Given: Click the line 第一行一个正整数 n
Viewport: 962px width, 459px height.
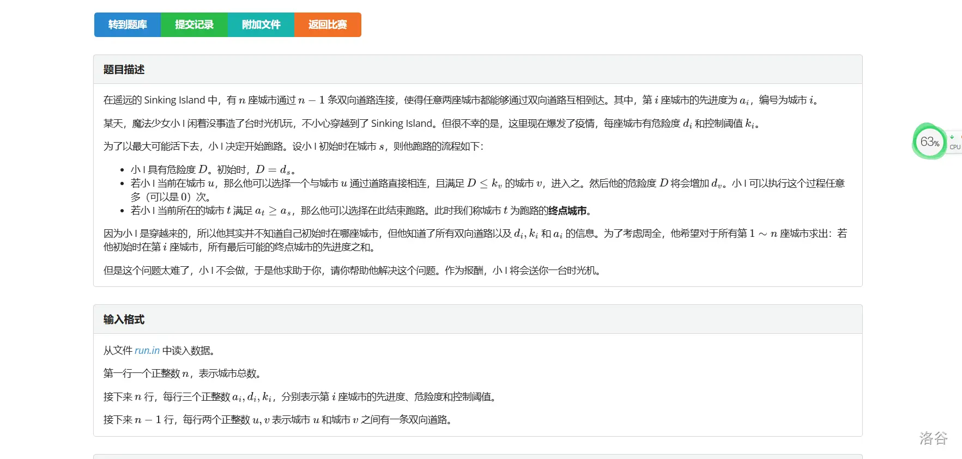Looking at the screenshot, I should (183, 374).
